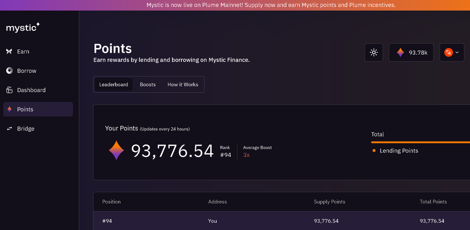Click Total Points 93,776.54 in the row
The width and height of the screenshot is (470, 230).
[x=432, y=221]
